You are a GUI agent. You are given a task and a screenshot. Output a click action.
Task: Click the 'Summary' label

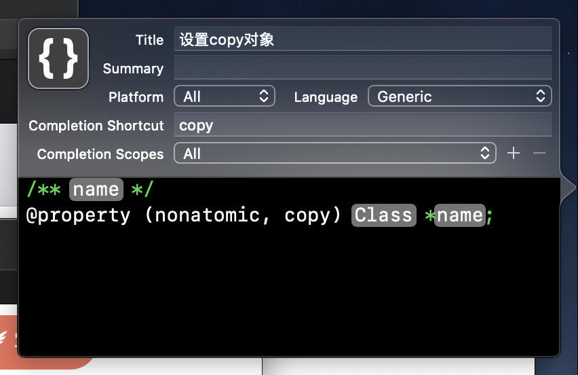[x=133, y=69]
